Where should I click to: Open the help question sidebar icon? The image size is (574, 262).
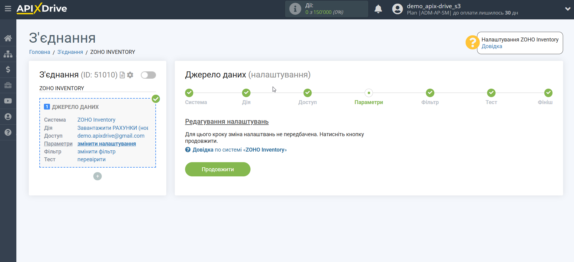pyautogui.click(x=8, y=133)
